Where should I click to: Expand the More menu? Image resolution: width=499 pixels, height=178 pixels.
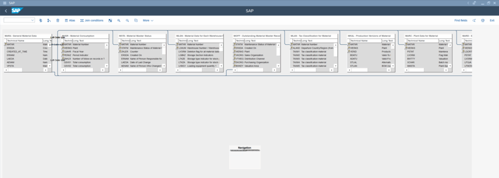(148, 20)
